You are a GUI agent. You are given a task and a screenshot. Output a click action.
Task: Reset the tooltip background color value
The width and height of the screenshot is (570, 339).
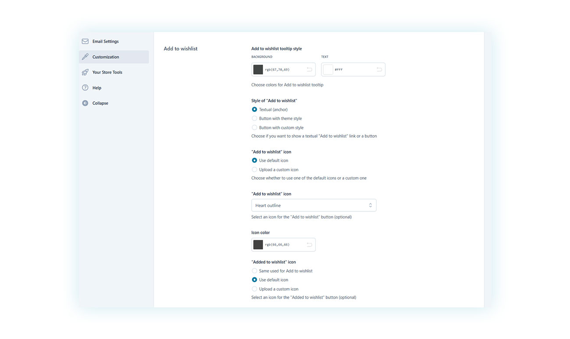[310, 70]
